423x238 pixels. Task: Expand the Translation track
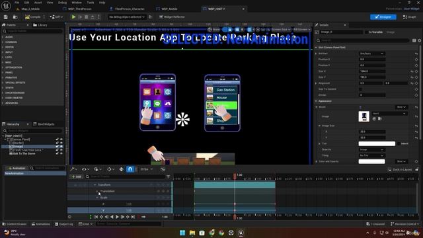(97, 191)
